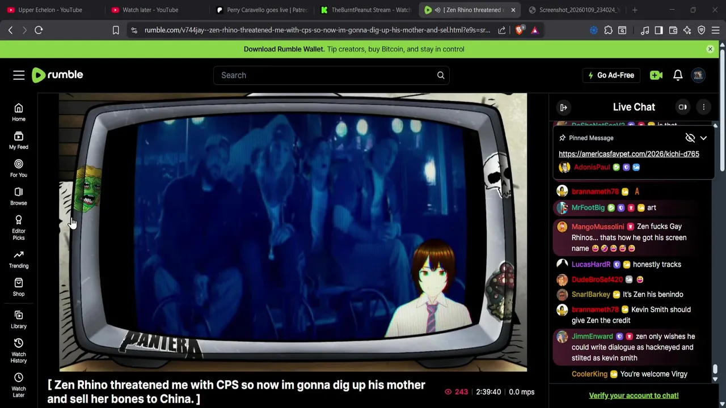The image size is (726, 408).
Task: Open live chat three-dot options
Action: 703,107
